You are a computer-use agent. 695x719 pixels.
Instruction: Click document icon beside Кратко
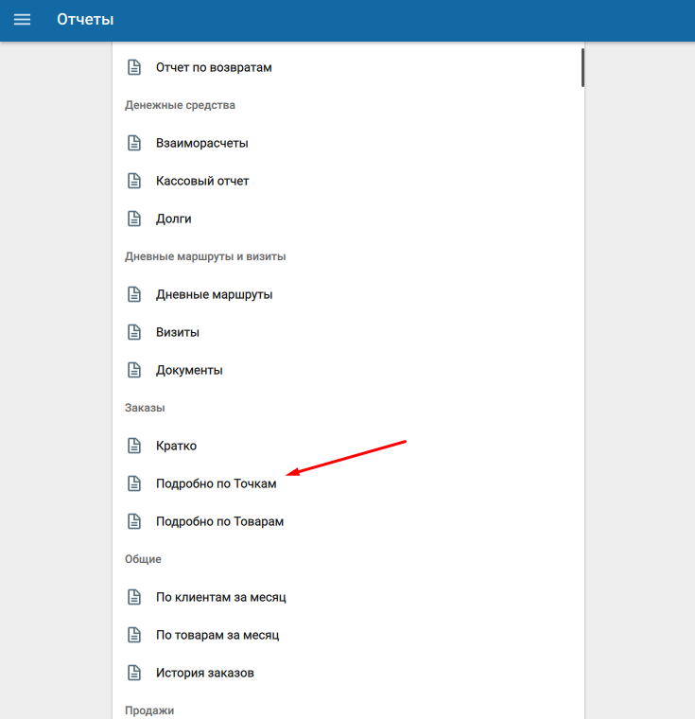134,446
